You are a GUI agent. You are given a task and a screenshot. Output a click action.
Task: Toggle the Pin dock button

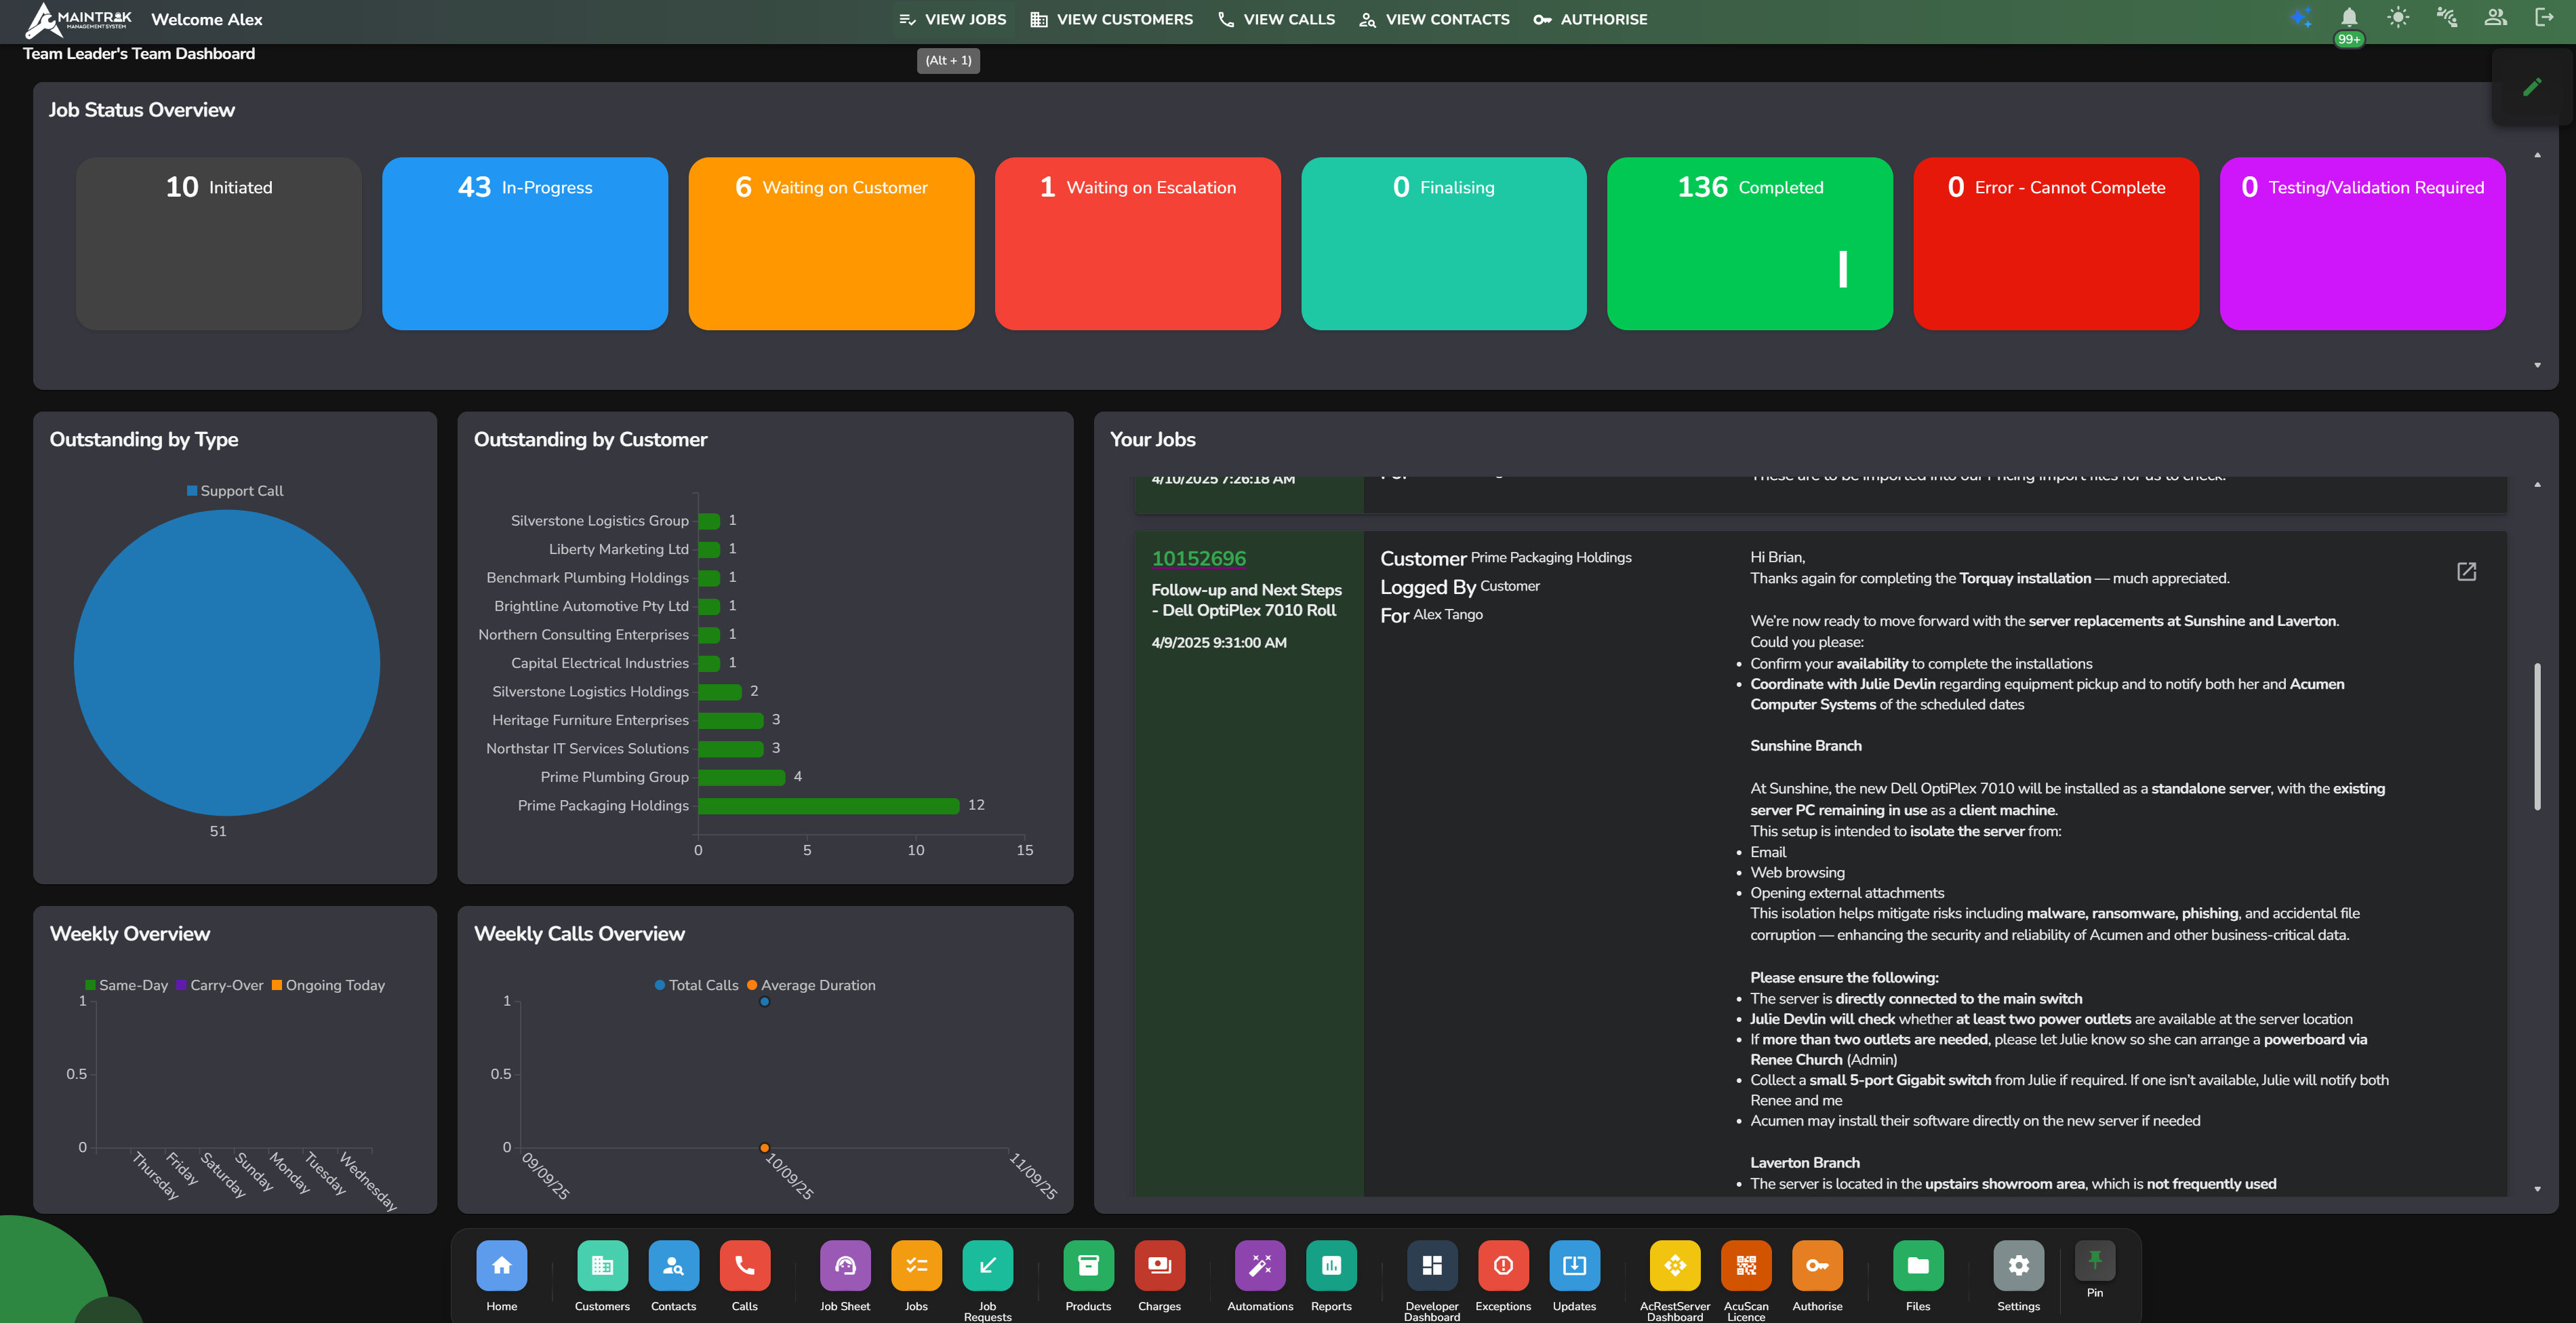(x=2095, y=1261)
